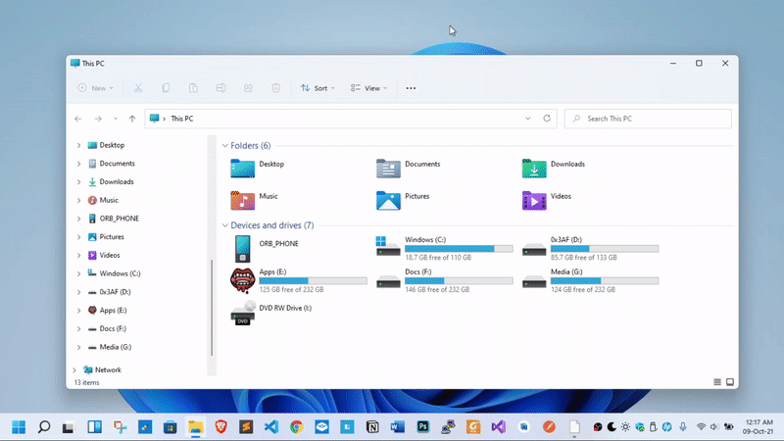Go up one level with up arrow

pyautogui.click(x=132, y=119)
